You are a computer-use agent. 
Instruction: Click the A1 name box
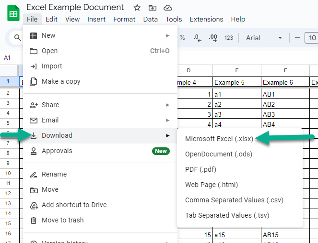(x=7, y=58)
